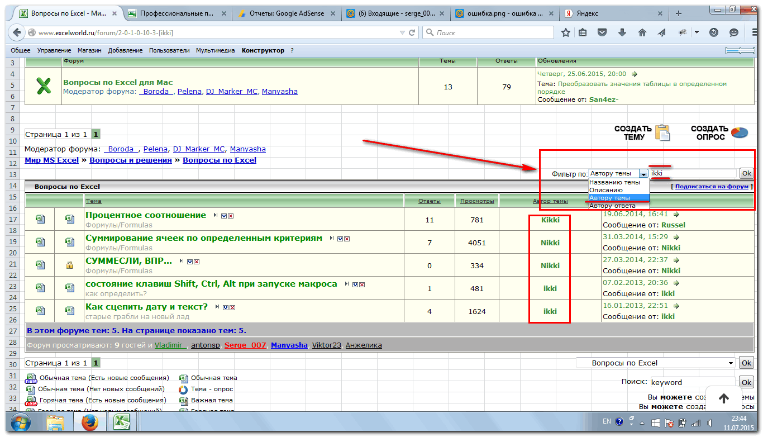Viewport: 763px width, 437px height.
Task: Open the Вопросы и решения breadcrumb link
Action: click(131, 160)
